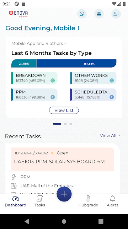Open the UAE1013-PPM-SOLAR SYS BOARD-6M task card
128x229 pixels.
(x=63, y=159)
